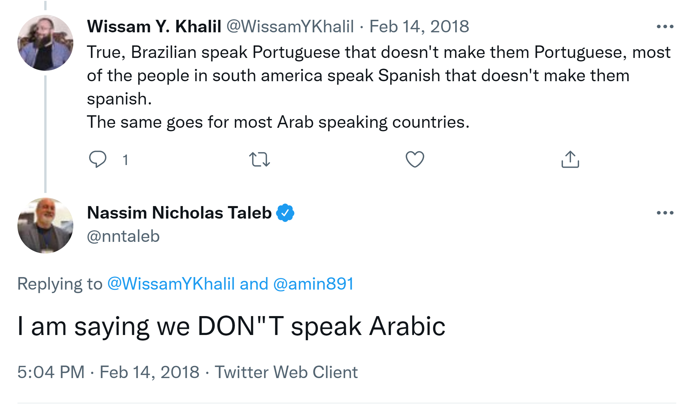Open the more options menu on Wissam's tweet
The image size is (685, 413).
(665, 27)
